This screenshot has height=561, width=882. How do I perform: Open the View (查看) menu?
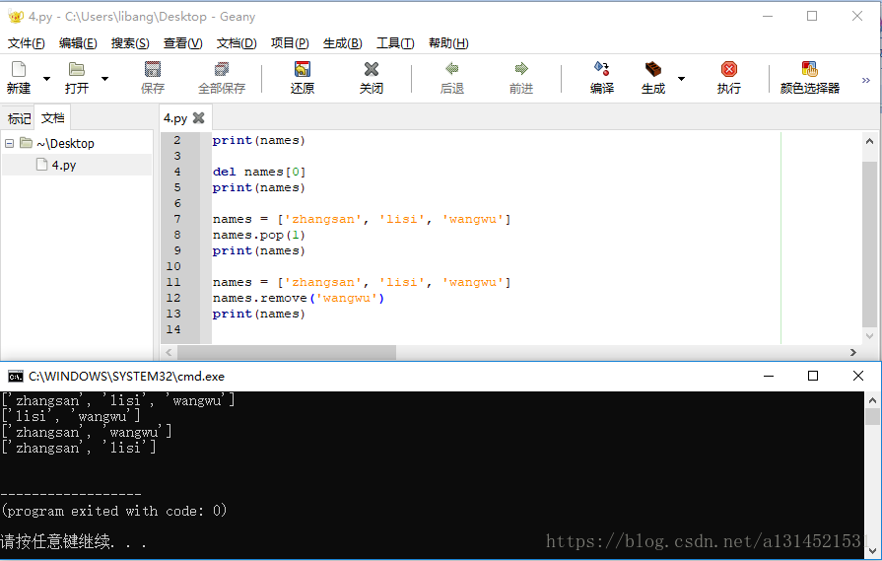coord(183,43)
